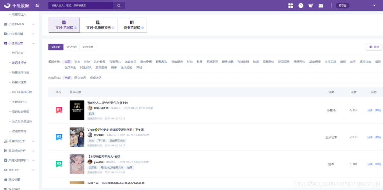Image resolution: width=383 pixels, height=190 pixels.
Task: Open 笔记排行榜 in the sidebar
Action: pyautogui.click(x=19, y=63)
